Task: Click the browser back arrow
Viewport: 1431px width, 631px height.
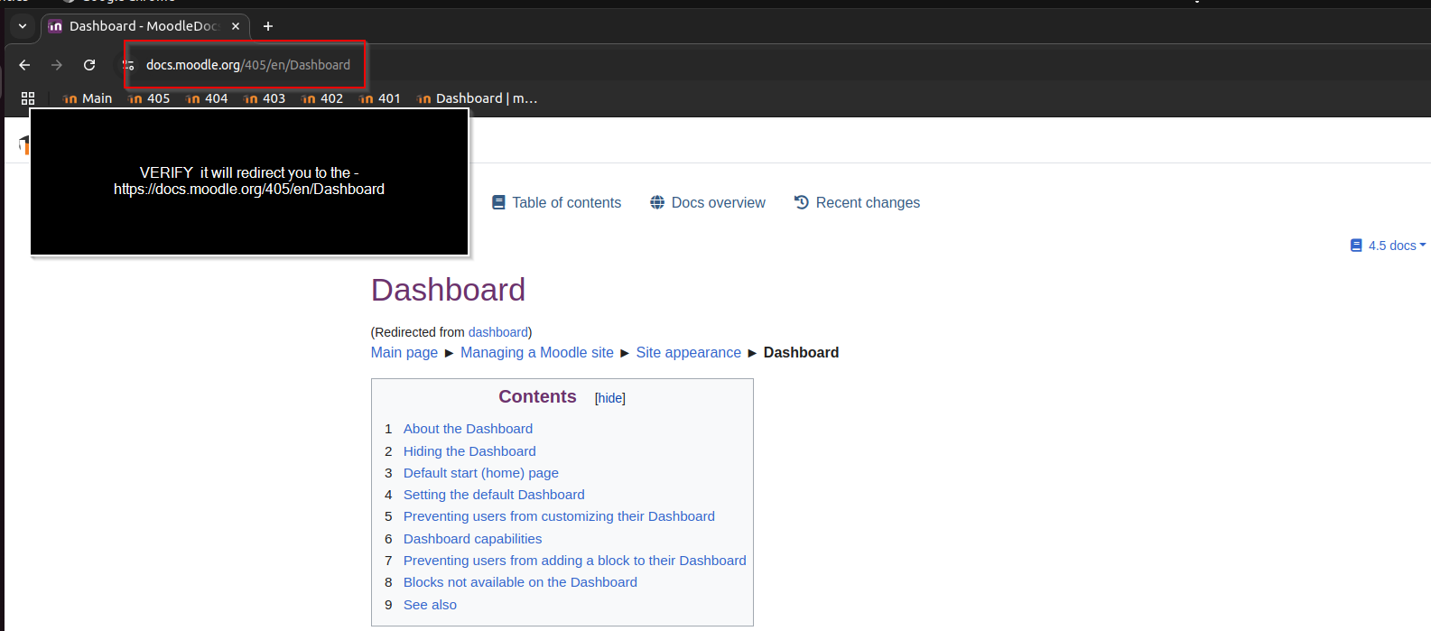Action: click(24, 65)
